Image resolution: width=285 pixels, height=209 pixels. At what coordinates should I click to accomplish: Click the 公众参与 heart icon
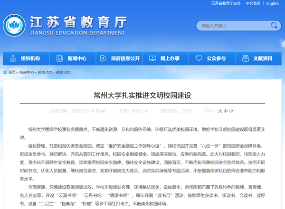(199, 59)
